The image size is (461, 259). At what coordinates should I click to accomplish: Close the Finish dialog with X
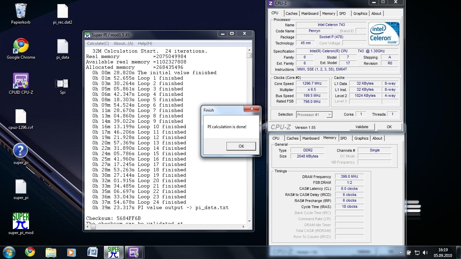pos(252,109)
